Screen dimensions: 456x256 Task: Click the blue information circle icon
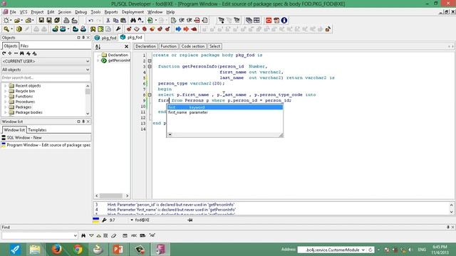[284, 21]
